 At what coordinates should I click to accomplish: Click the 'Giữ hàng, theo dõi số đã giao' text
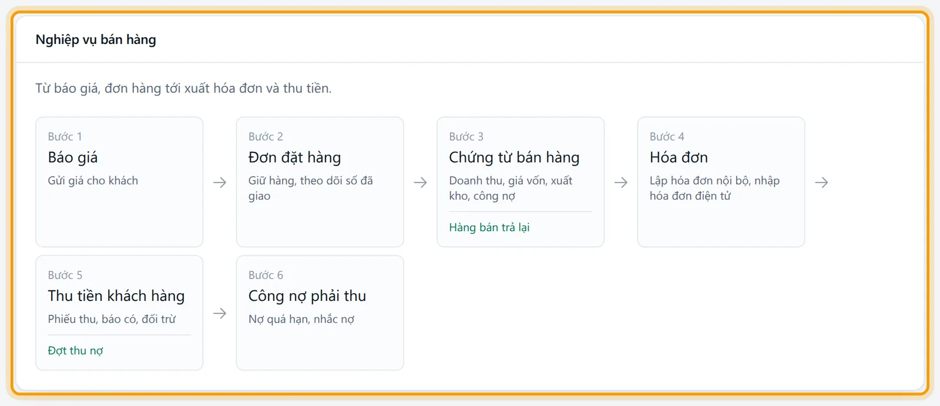pyautogui.click(x=311, y=188)
